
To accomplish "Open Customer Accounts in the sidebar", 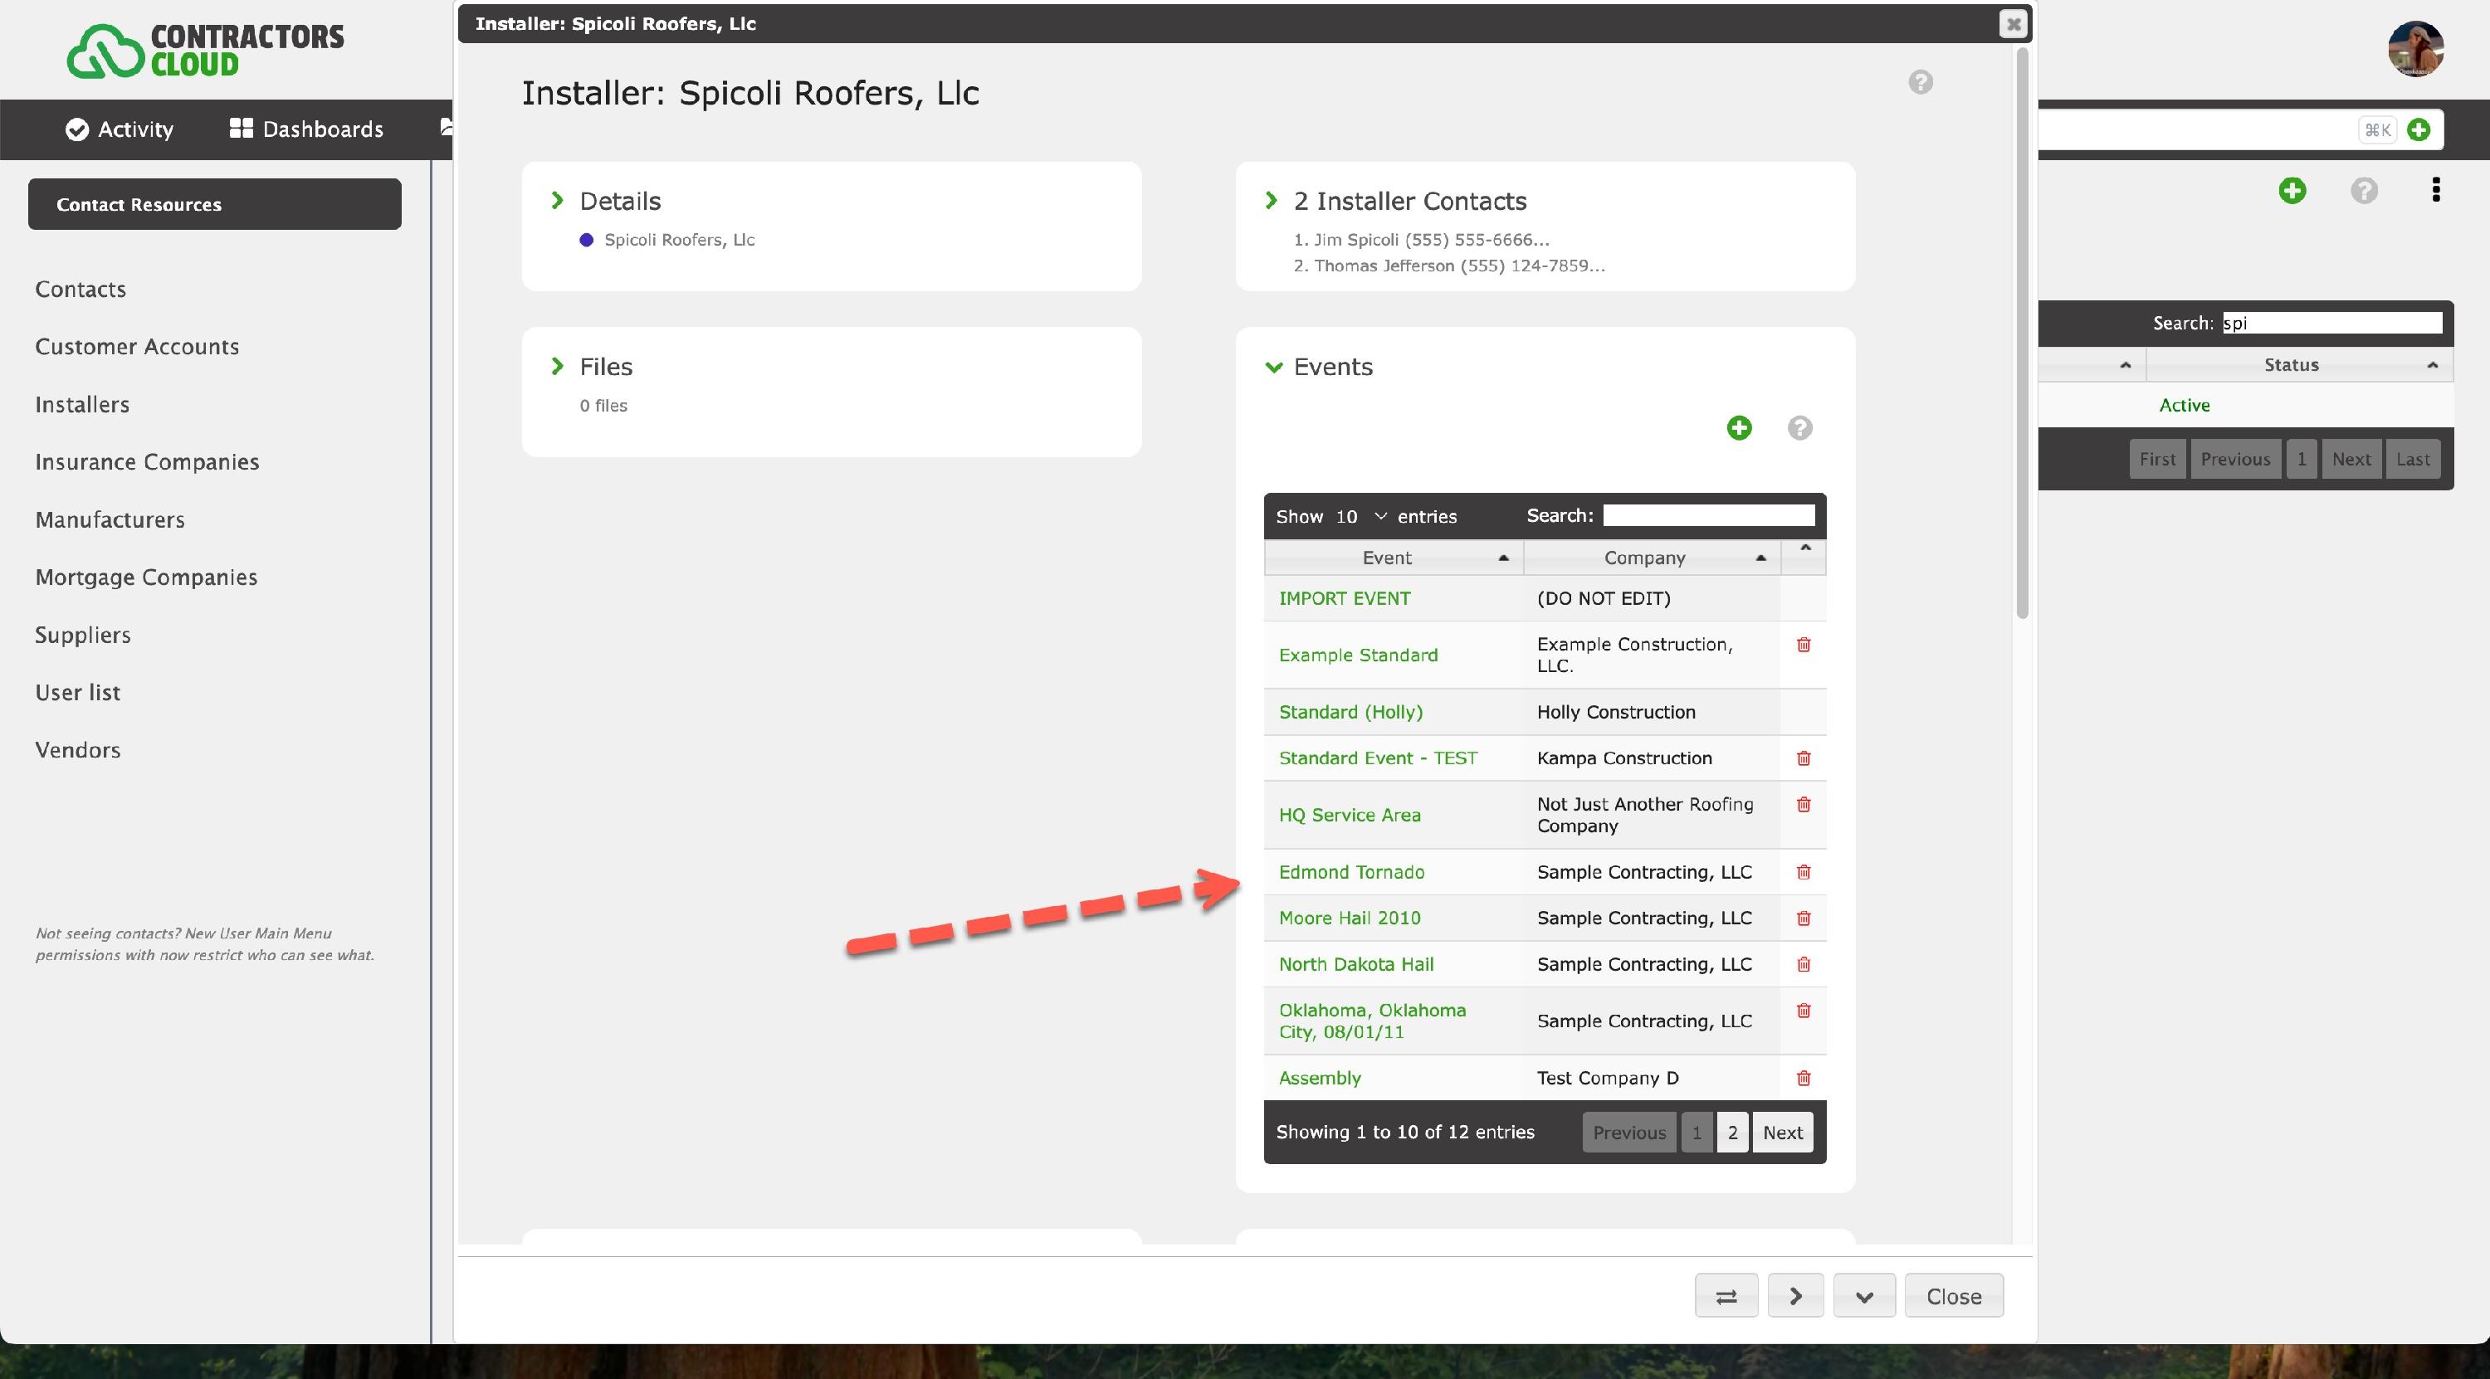I will pyautogui.click(x=137, y=347).
